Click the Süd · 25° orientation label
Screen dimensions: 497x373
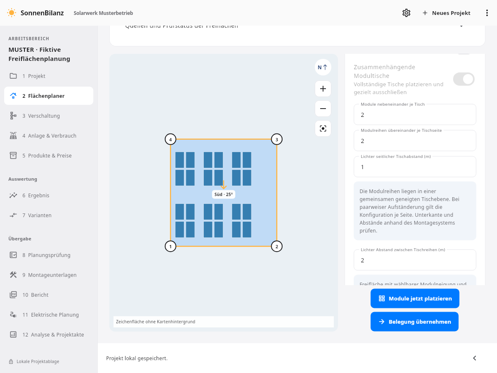tap(224, 194)
